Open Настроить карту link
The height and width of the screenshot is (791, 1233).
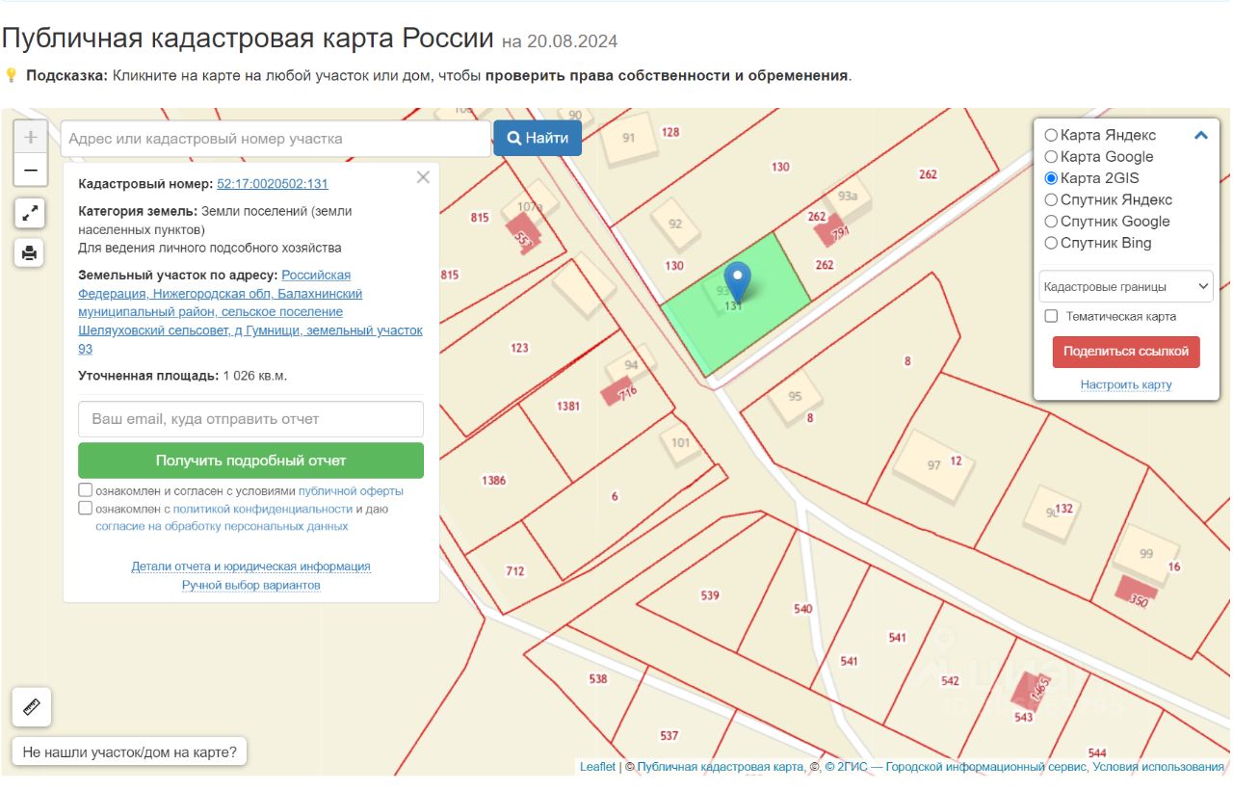1126,384
